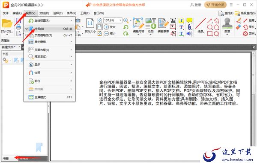Click the zoom in (放大) button
The image size is (257, 163).
110,27
